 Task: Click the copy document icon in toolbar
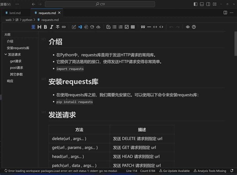(x=86, y=27)
